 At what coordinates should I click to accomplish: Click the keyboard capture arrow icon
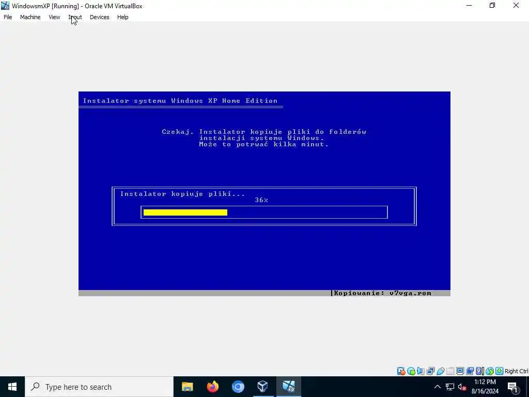[x=500, y=371]
